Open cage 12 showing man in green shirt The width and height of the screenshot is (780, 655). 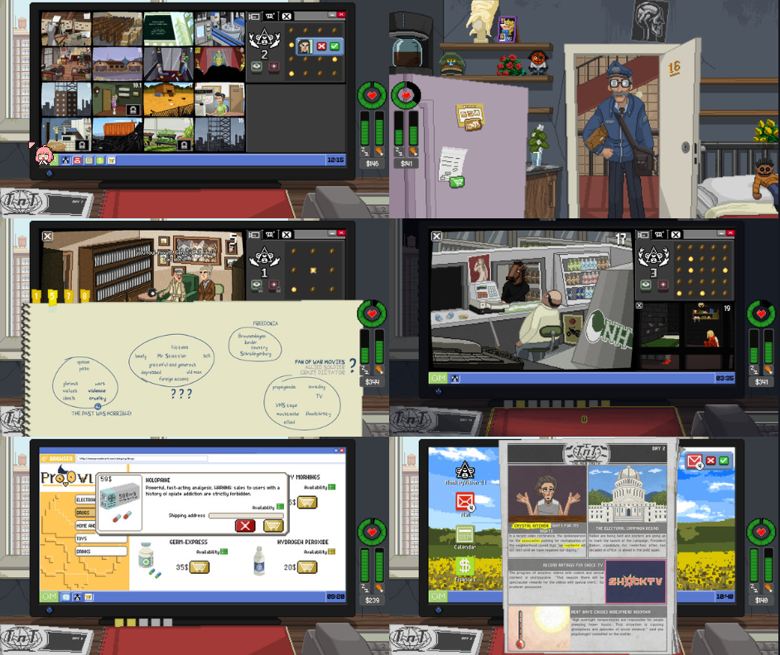coord(219,99)
